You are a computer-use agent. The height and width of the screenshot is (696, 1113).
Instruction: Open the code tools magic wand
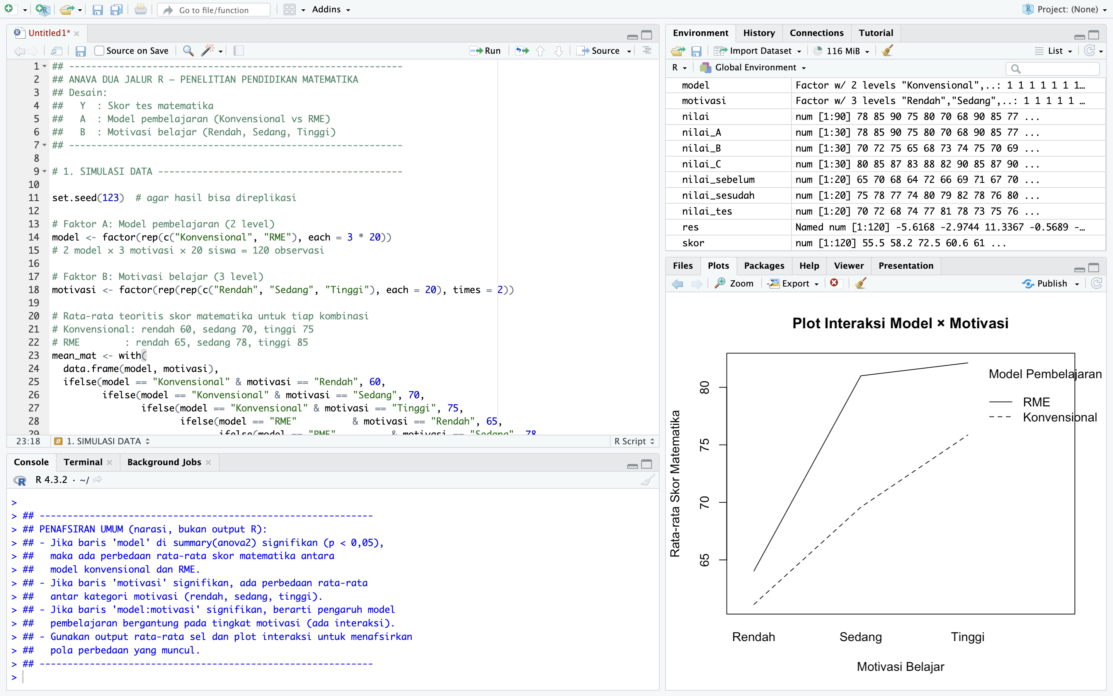tap(208, 51)
